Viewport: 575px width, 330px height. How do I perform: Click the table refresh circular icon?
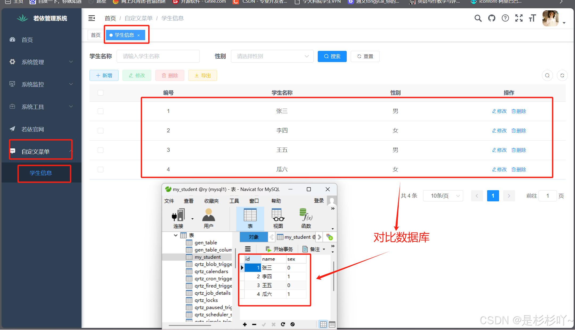pyautogui.click(x=562, y=76)
